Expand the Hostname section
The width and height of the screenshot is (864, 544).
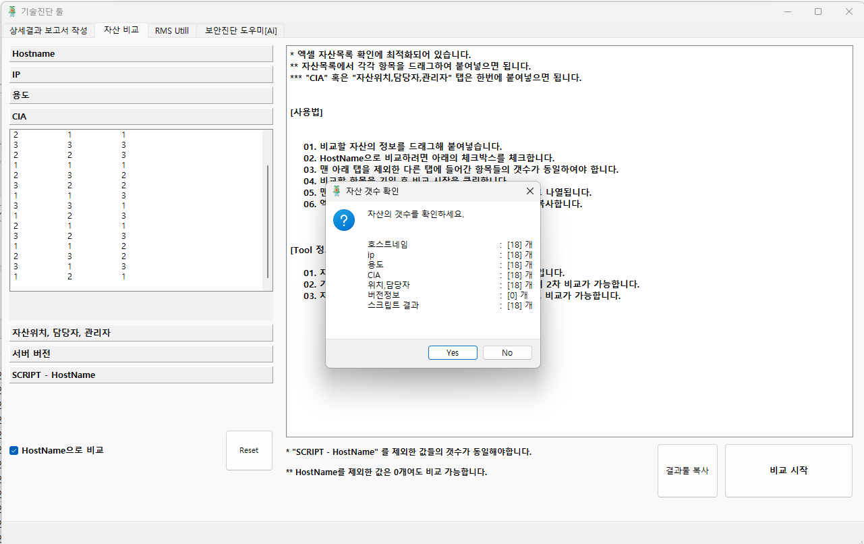click(x=141, y=54)
